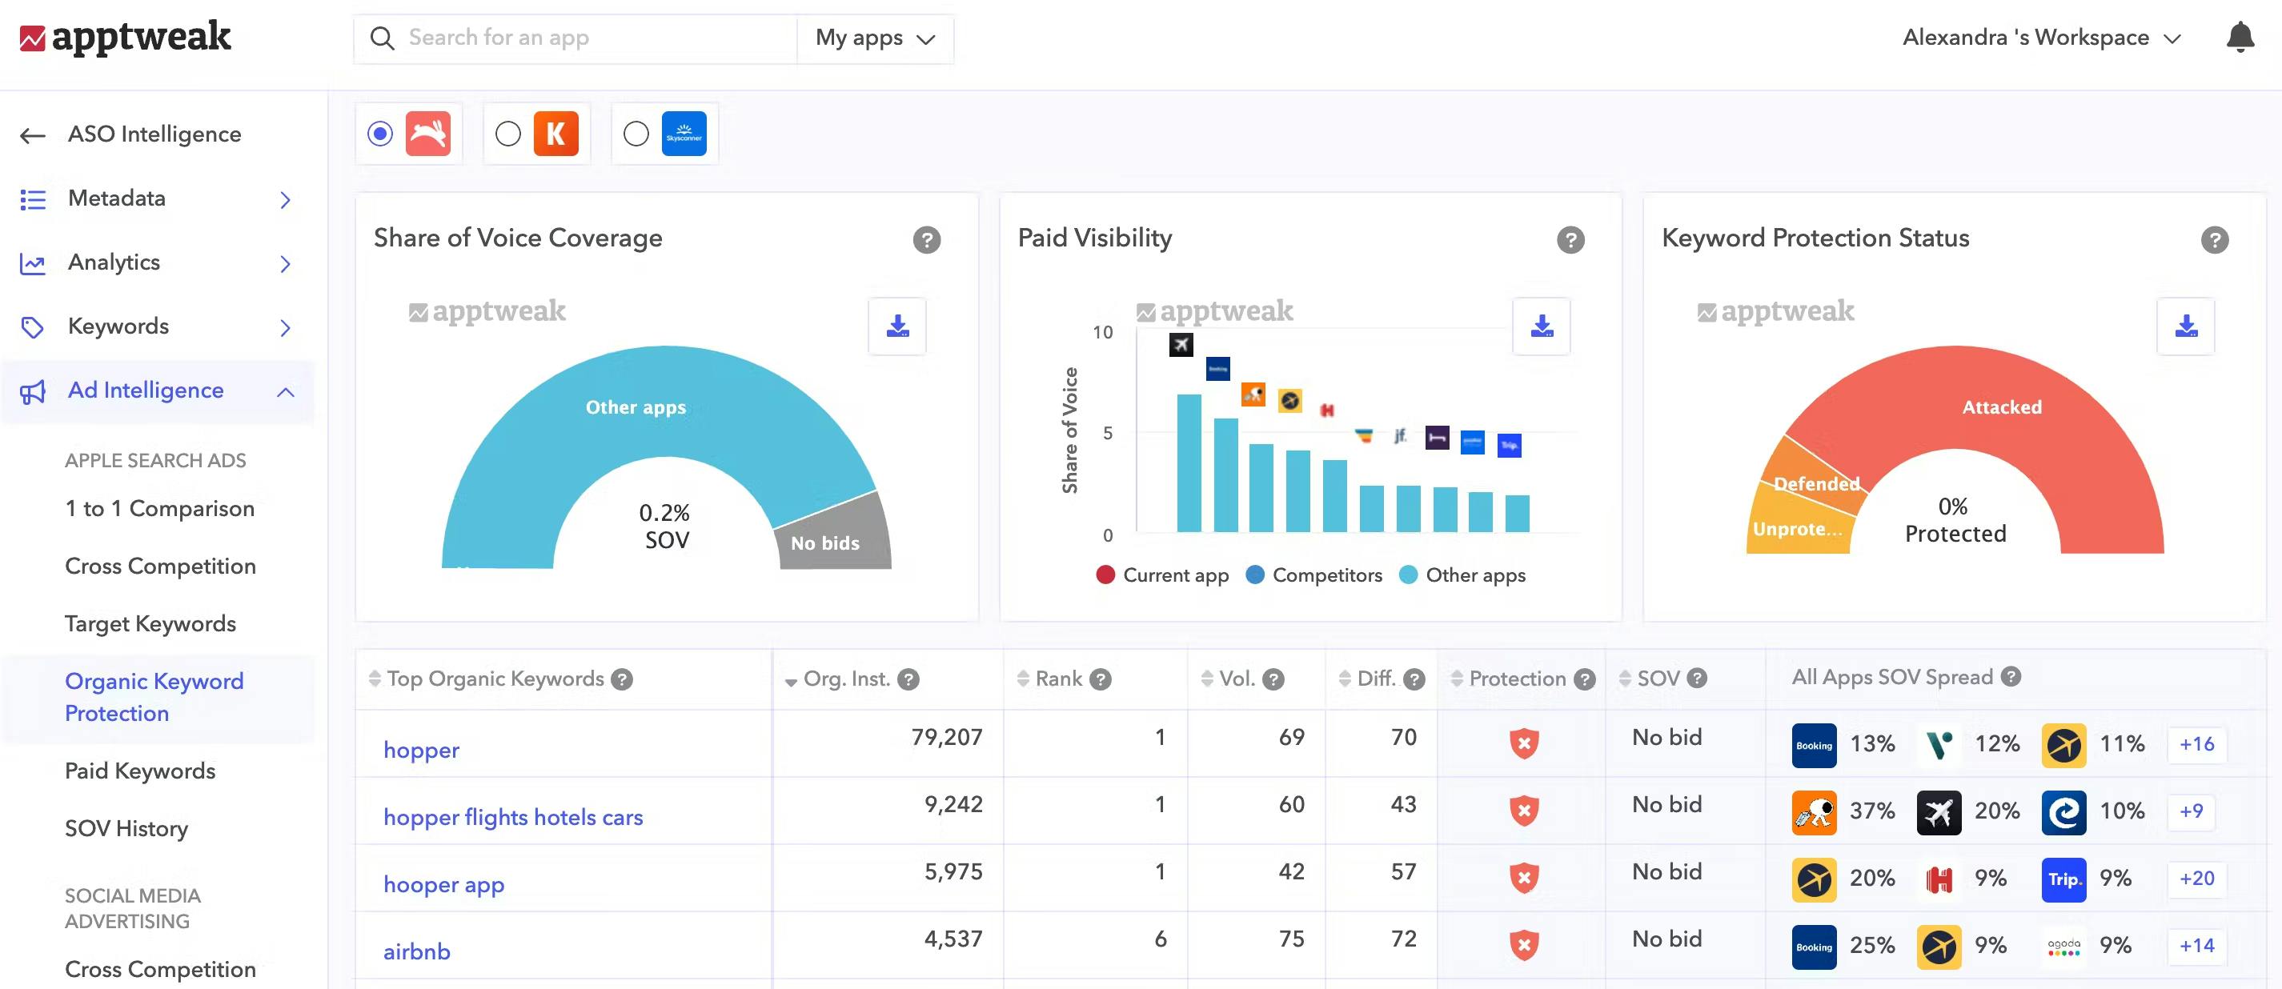Screen dimensions: 2282x989
Task: Click the back arrow beside ASO Intelligence
Action: [x=33, y=135]
